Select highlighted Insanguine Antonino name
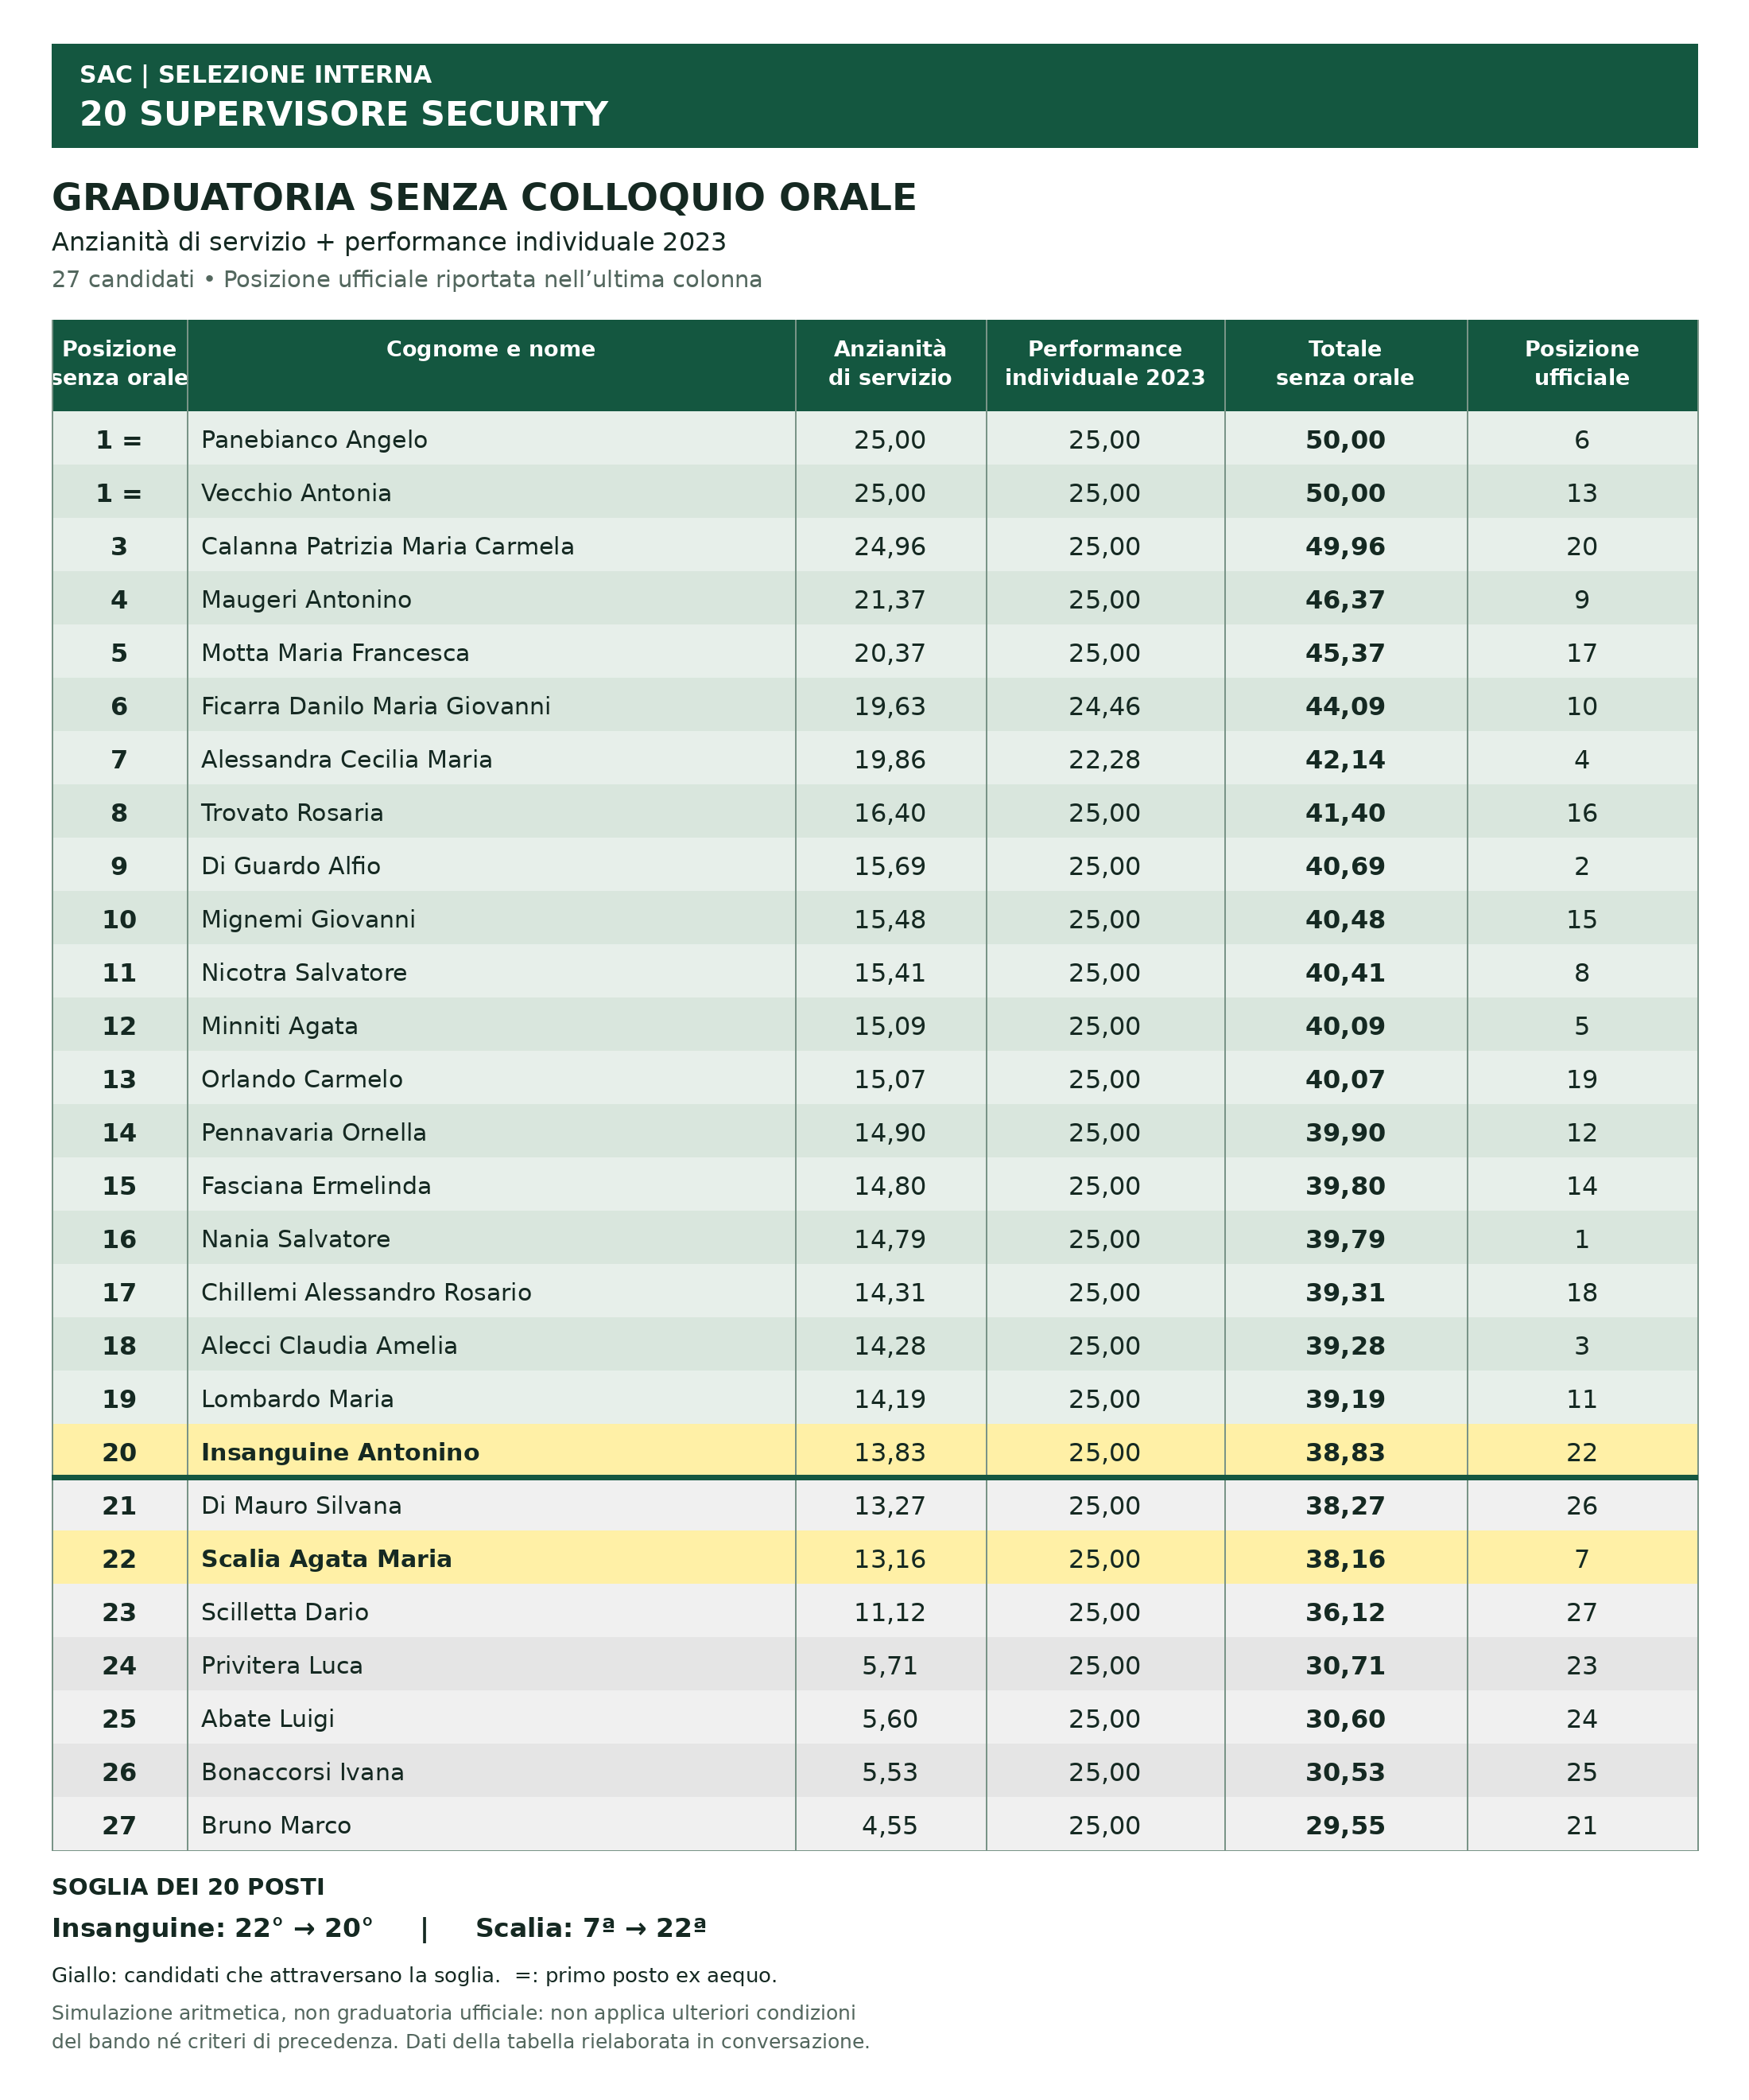This screenshot has height=2100, width=1749. click(x=339, y=1453)
